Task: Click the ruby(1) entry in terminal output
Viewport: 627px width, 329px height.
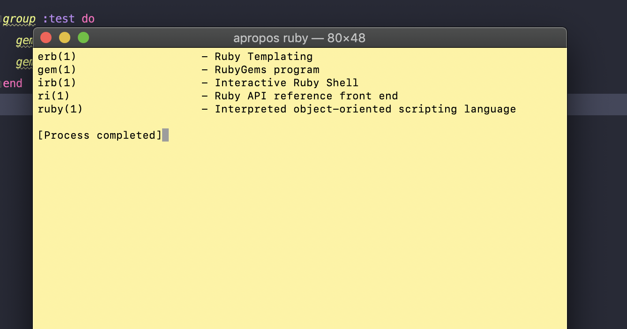Action: (60, 109)
